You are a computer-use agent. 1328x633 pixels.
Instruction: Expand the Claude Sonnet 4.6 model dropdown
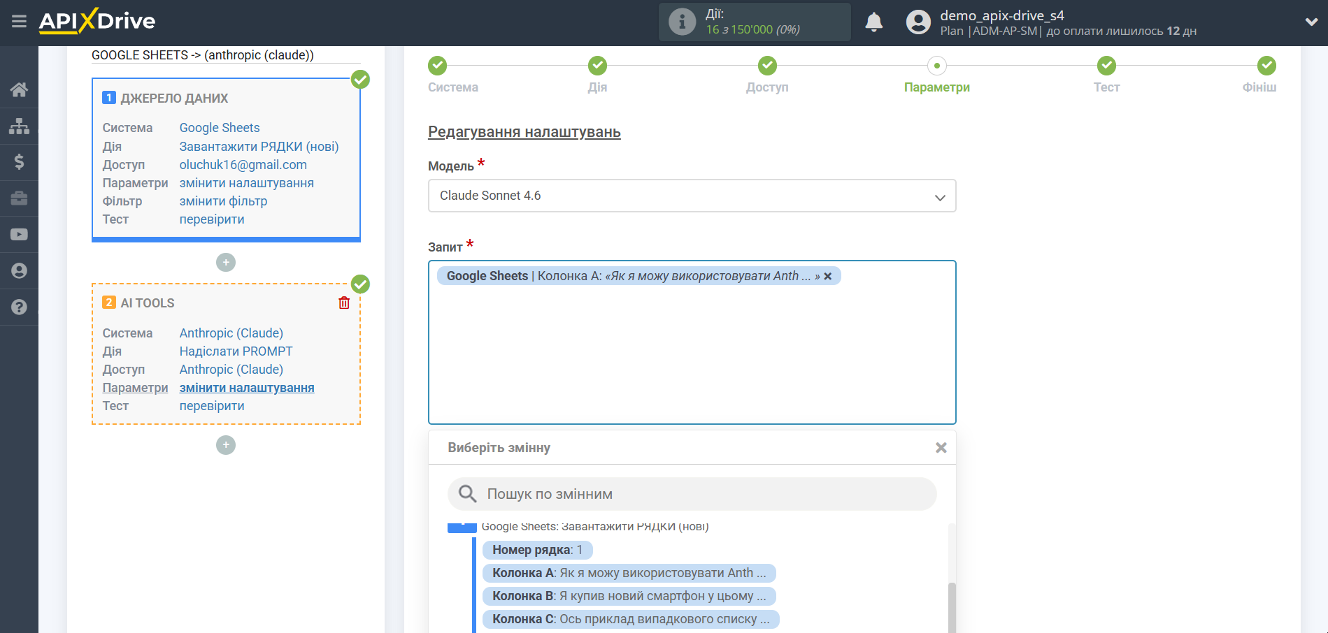[x=691, y=196]
